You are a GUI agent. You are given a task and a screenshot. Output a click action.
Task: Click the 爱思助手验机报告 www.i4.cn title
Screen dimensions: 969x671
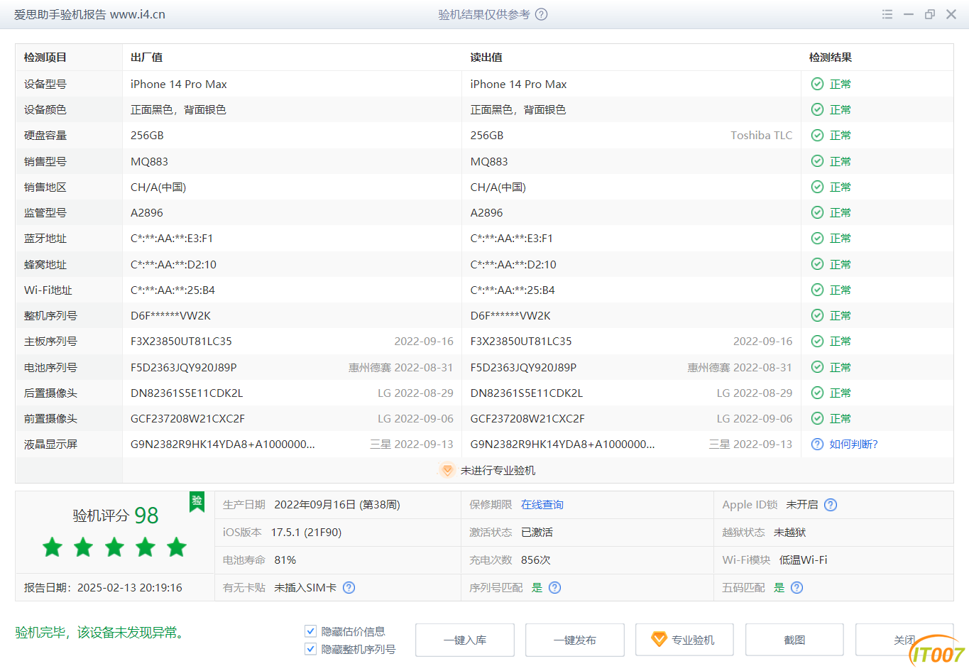(x=89, y=14)
